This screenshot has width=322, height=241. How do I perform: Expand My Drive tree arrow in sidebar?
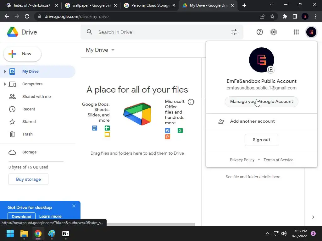[5, 72]
